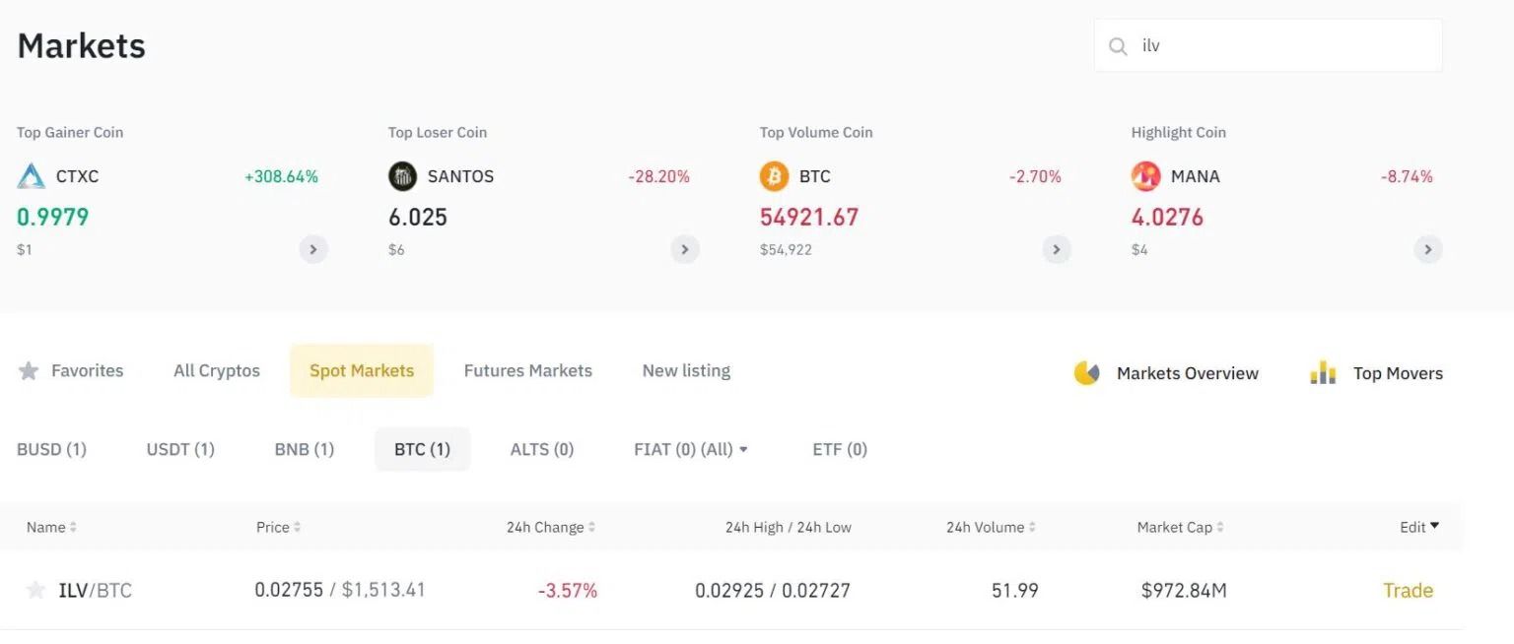Click the SANTOS coin logo icon

pyautogui.click(x=403, y=176)
